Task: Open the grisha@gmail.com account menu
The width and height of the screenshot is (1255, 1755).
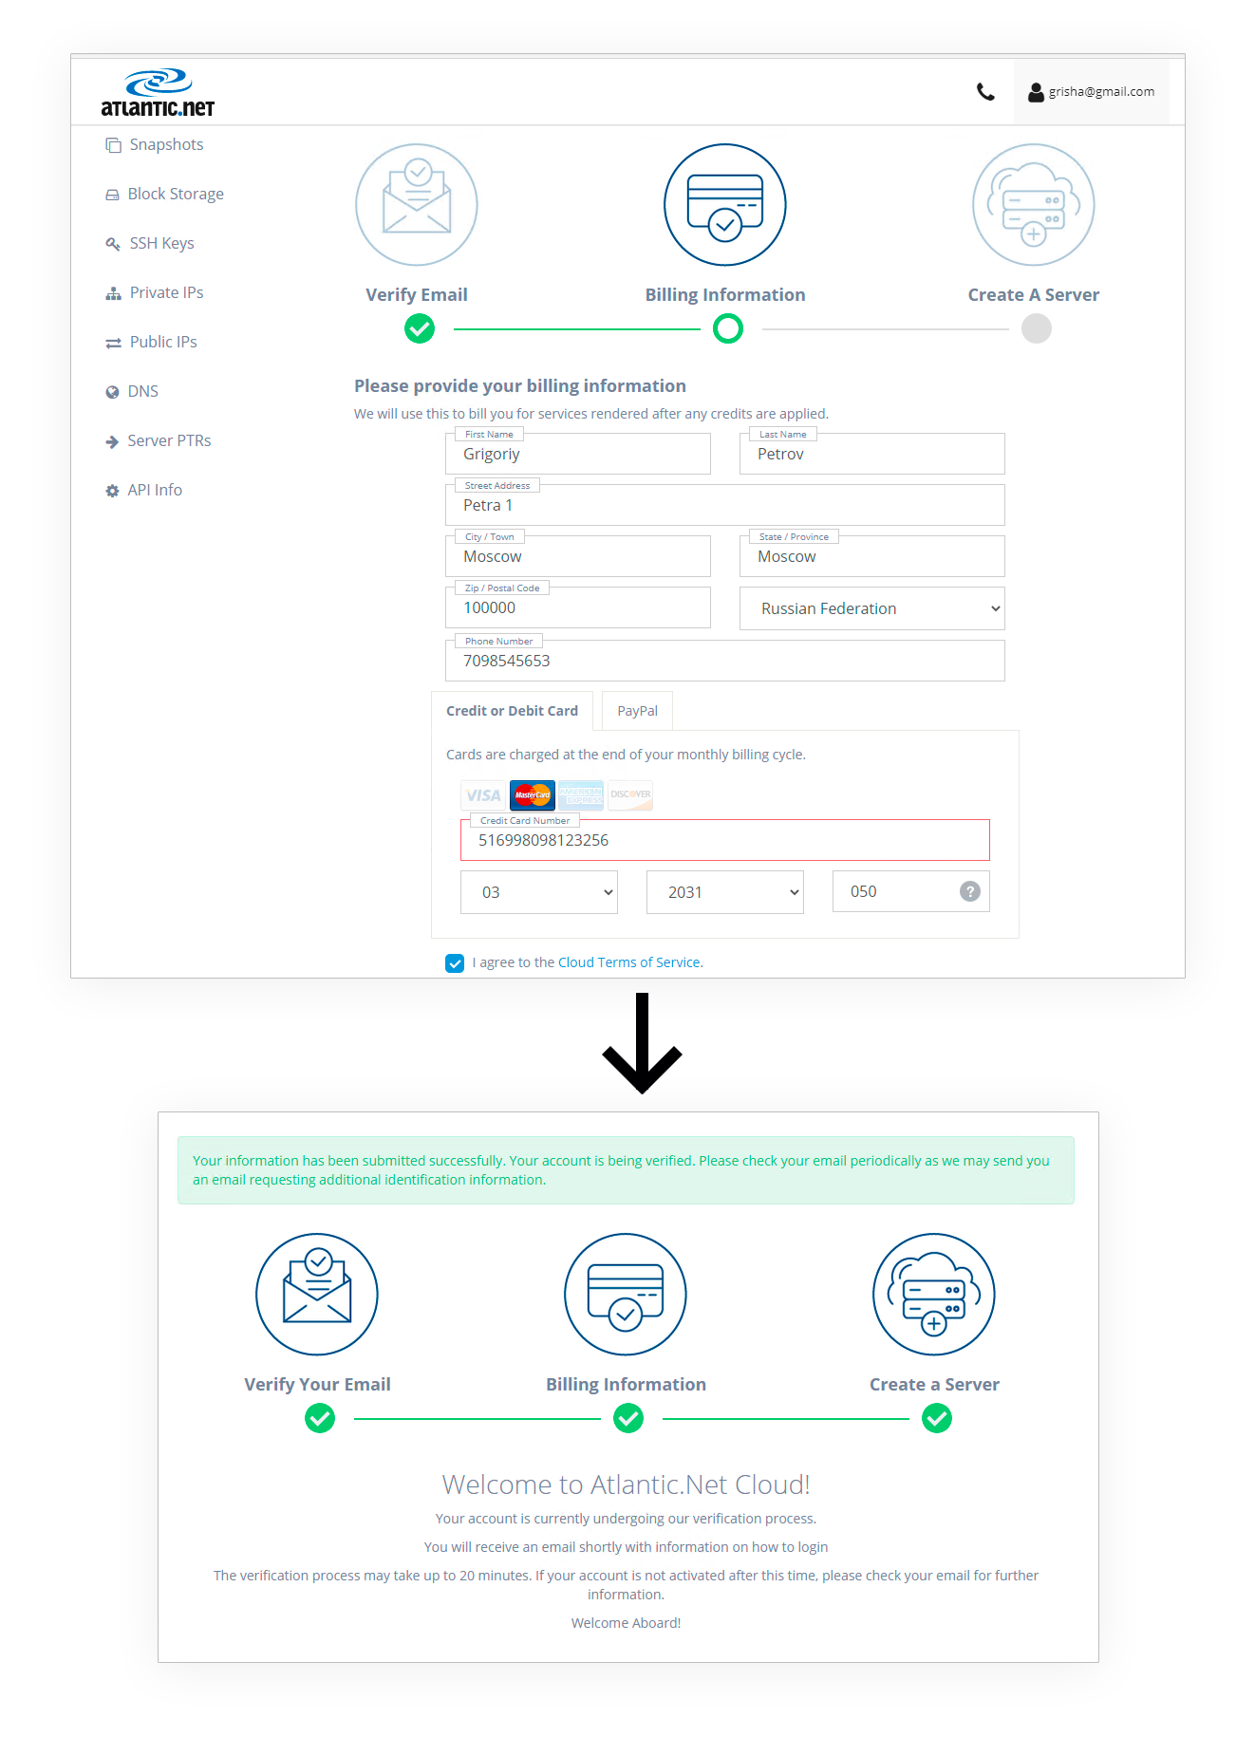Action: (x=1092, y=92)
